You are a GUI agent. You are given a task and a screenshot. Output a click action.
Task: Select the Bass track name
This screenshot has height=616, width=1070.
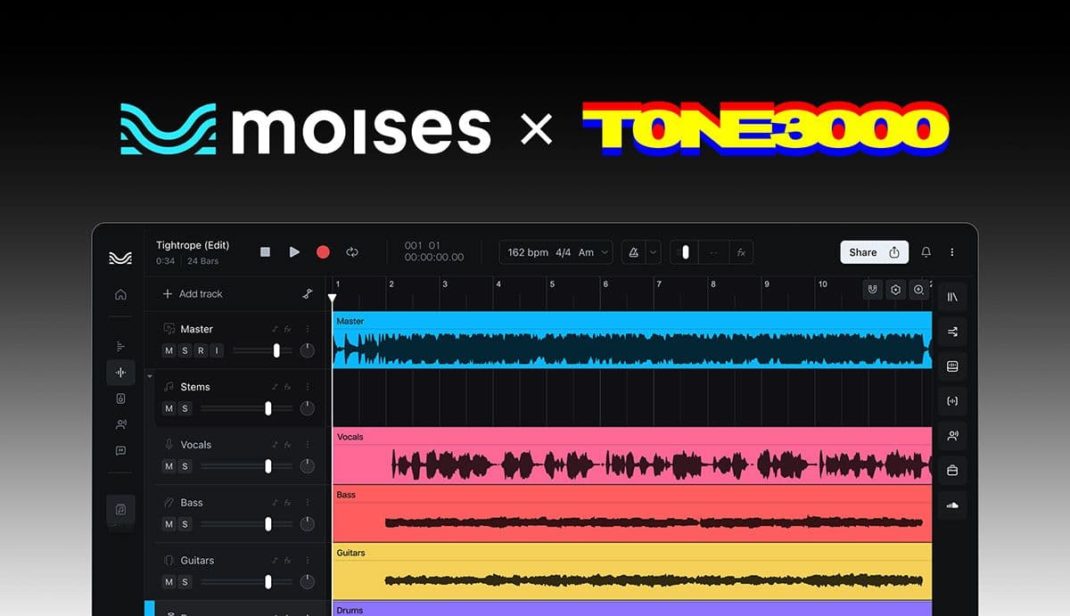coord(192,503)
